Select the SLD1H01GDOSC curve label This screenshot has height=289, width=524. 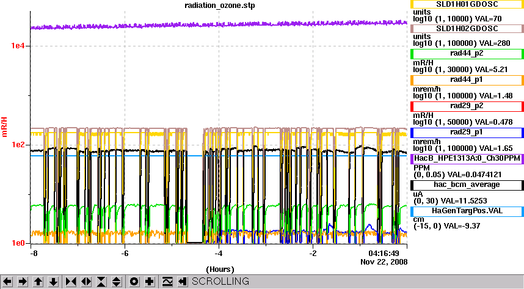[x=467, y=4]
